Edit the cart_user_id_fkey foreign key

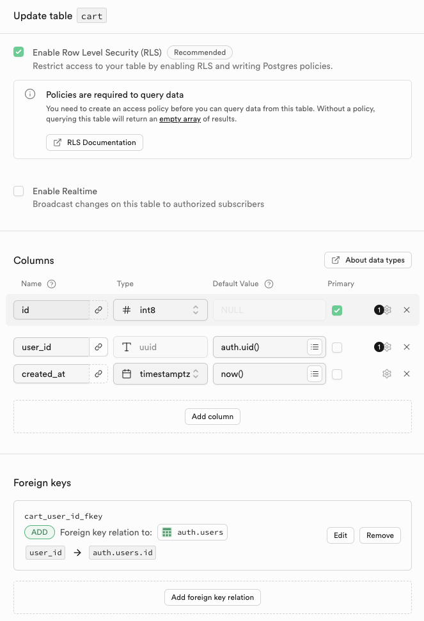click(340, 535)
